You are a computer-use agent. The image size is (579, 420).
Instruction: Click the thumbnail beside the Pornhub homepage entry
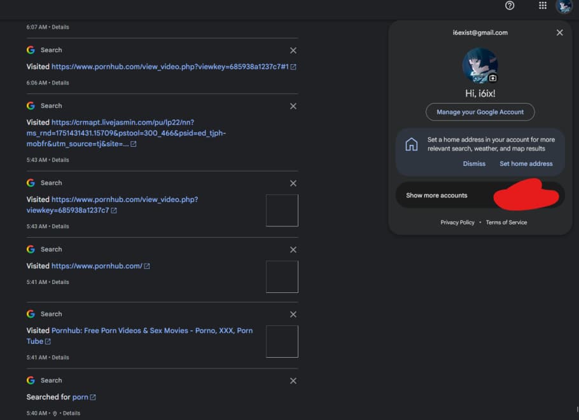click(282, 276)
